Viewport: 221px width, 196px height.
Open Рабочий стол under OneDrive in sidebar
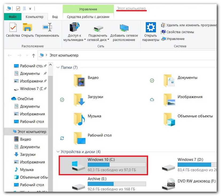29,121
